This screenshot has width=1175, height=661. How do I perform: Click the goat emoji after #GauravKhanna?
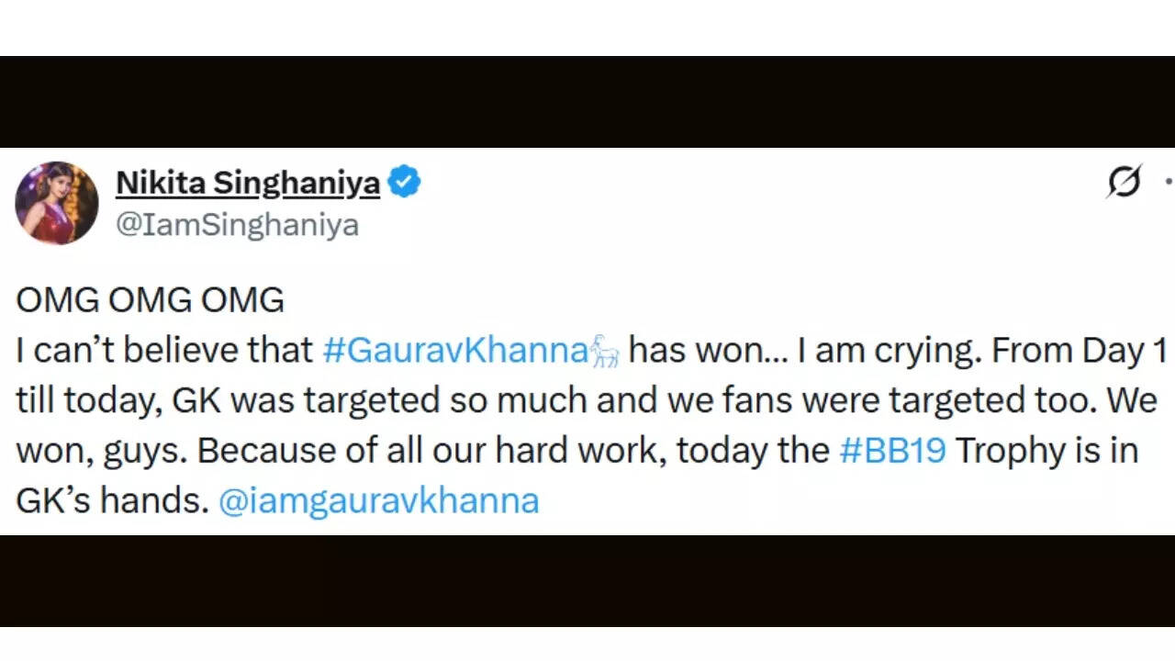tap(605, 352)
